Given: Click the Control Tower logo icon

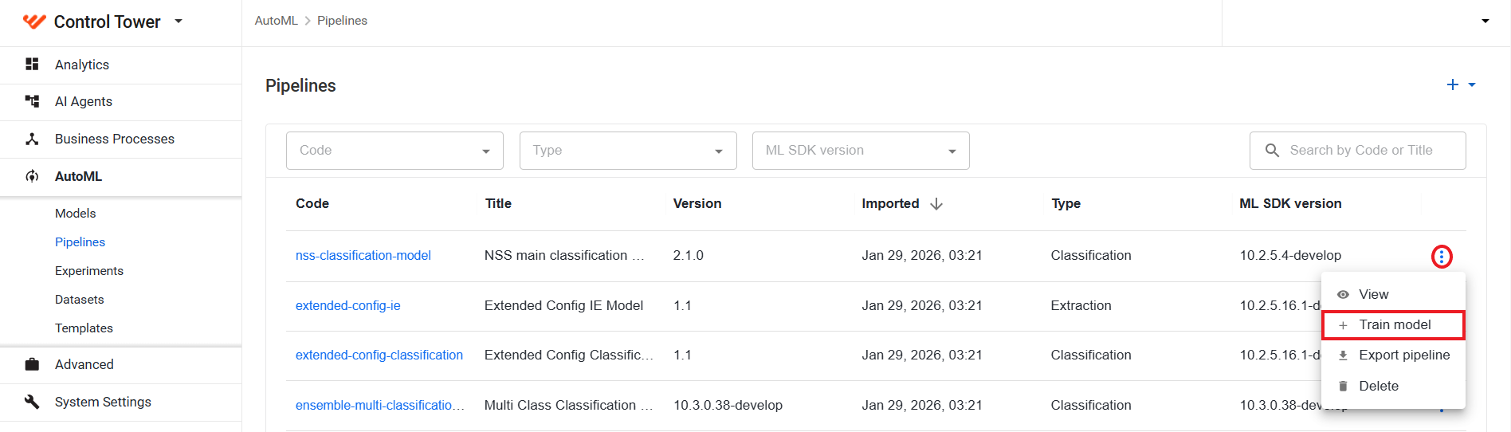Looking at the screenshot, I should click(x=34, y=22).
